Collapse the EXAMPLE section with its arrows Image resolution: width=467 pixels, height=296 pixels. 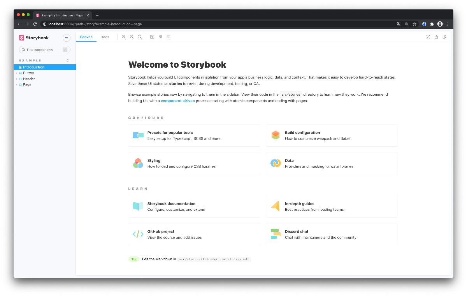pos(68,60)
